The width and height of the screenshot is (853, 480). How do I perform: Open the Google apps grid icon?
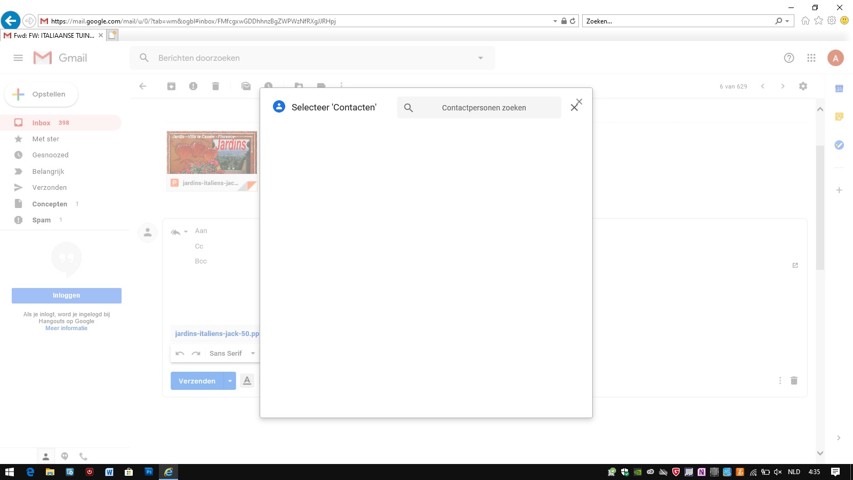point(811,58)
